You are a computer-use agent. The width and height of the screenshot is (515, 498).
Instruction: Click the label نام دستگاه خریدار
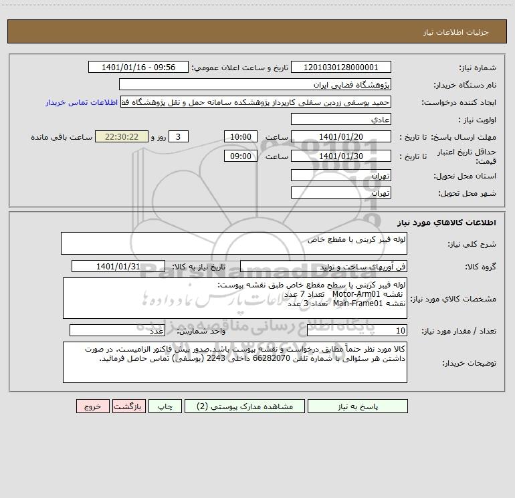click(x=465, y=86)
